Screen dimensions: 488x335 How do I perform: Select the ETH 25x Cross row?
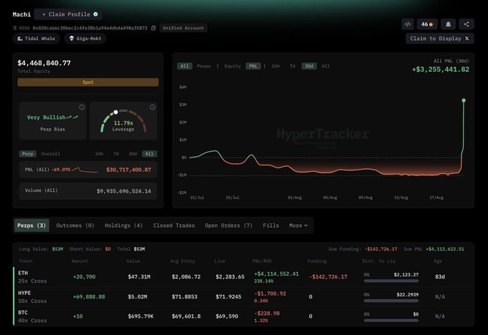[x=244, y=276]
